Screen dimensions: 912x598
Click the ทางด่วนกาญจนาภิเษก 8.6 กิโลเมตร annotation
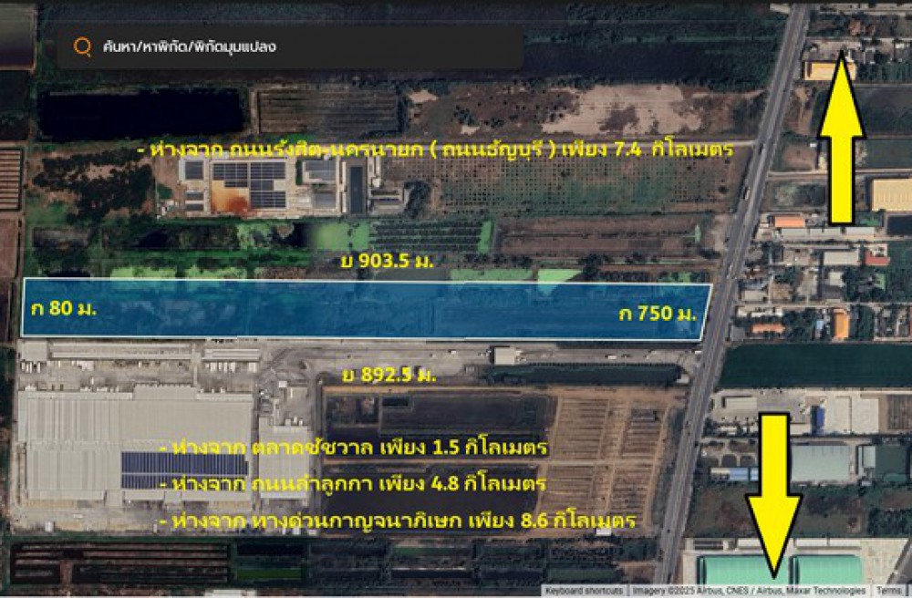click(x=395, y=521)
